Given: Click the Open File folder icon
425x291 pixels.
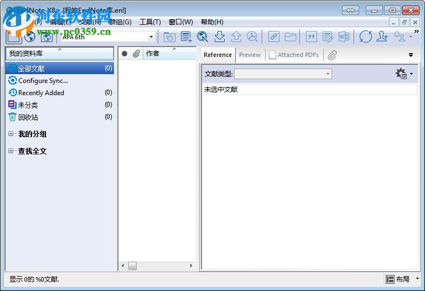Looking at the screenshot, I should 291,37.
